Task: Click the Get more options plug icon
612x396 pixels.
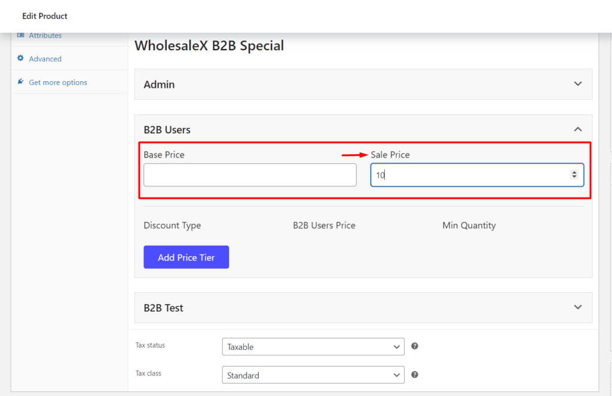Action: pyautogui.click(x=21, y=82)
